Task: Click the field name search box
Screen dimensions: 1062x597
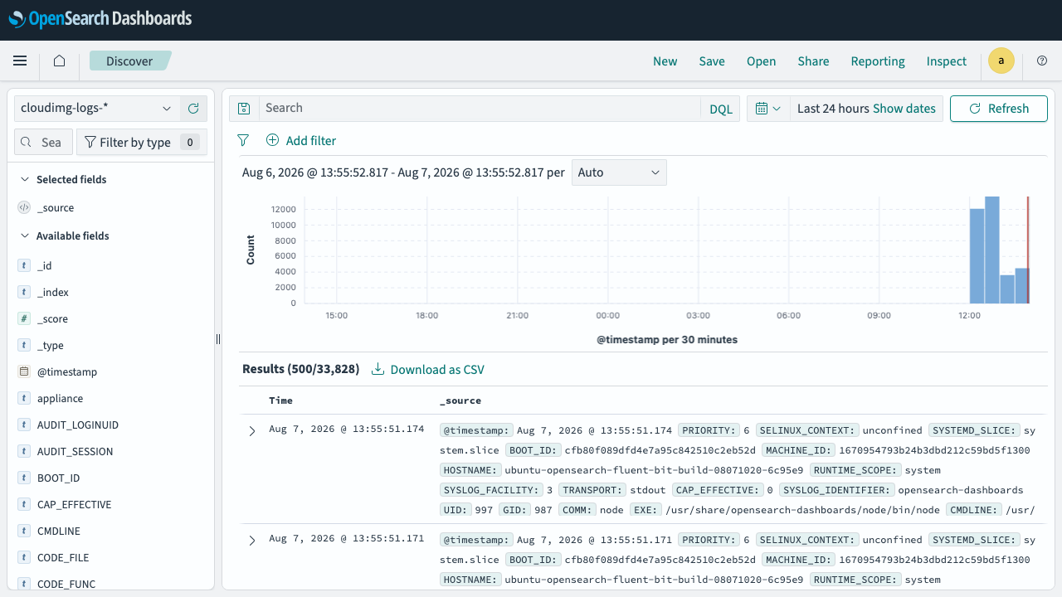Action: 44,143
